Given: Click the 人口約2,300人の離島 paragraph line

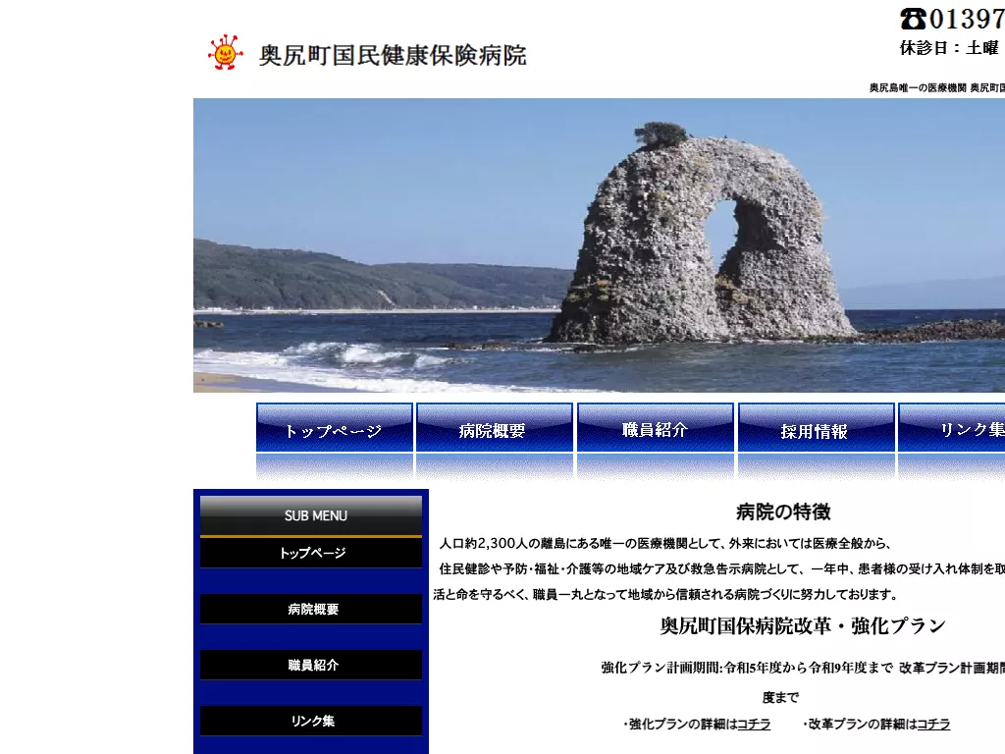Looking at the screenshot, I should click(664, 544).
